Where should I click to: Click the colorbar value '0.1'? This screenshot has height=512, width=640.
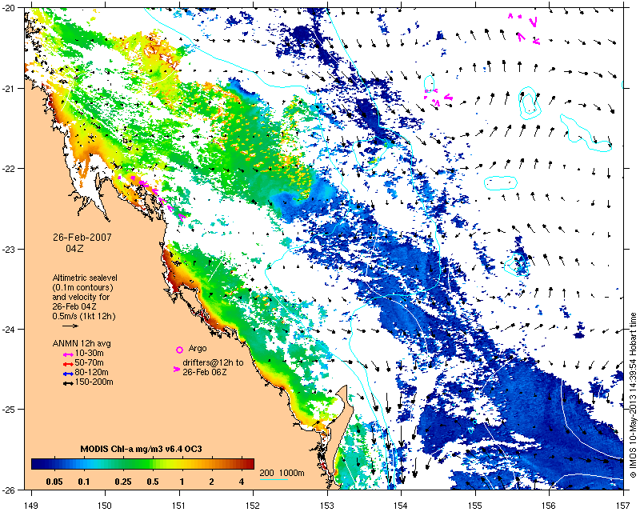(84, 482)
